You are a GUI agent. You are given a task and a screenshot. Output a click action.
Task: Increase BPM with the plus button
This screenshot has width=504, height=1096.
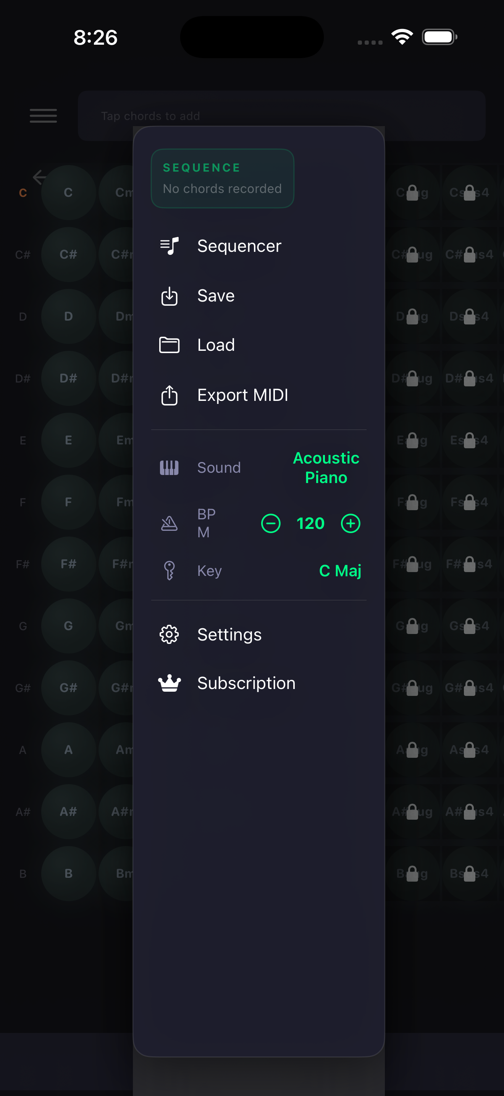[350, 524]
